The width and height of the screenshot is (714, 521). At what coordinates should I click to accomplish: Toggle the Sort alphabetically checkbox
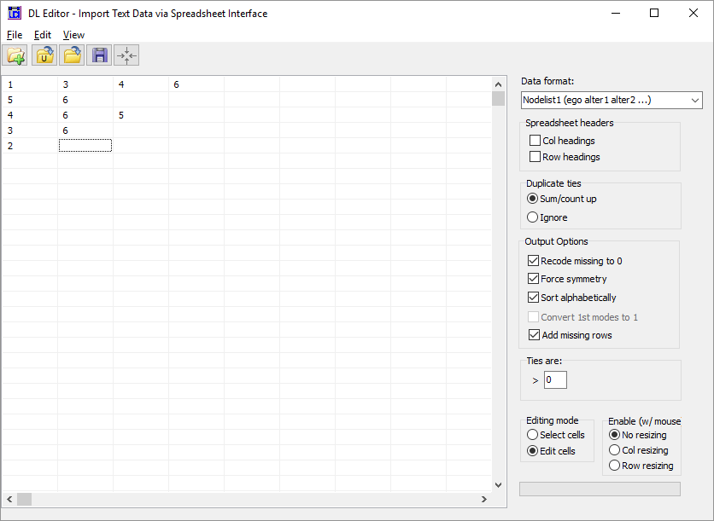(x=535, y=298)
